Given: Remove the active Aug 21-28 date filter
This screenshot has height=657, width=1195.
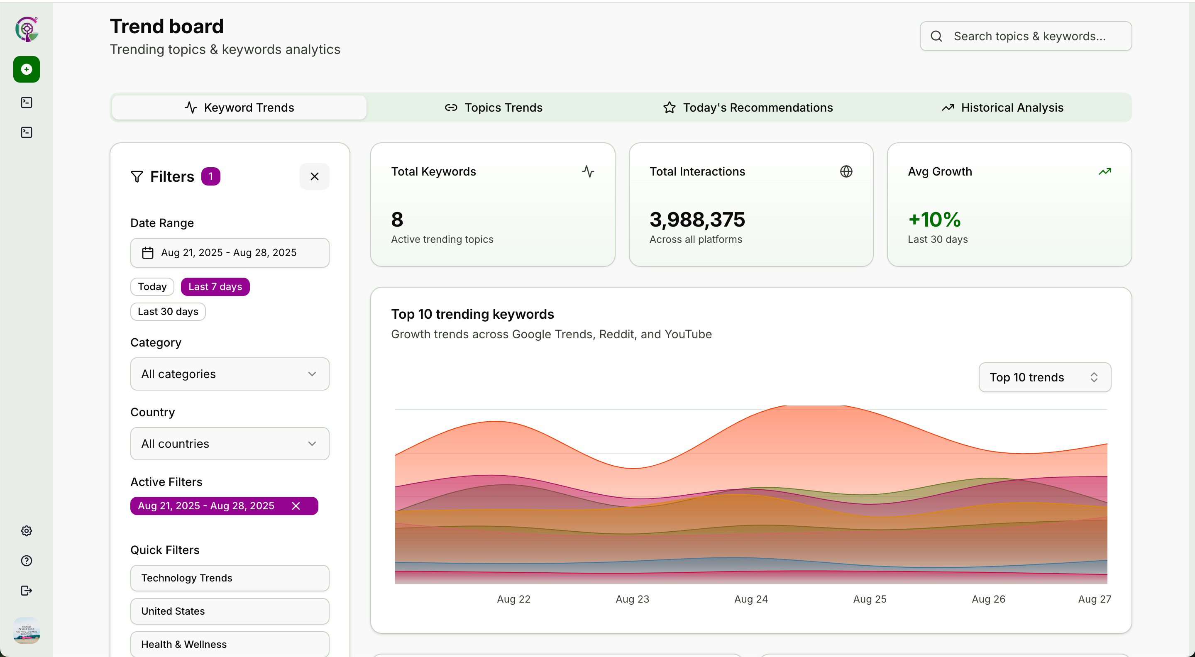Looking at the screenshot, I should tap(296, 506).
